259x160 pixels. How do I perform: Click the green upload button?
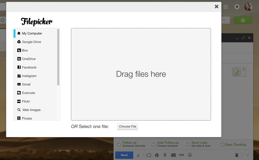[x=243, y=20]
